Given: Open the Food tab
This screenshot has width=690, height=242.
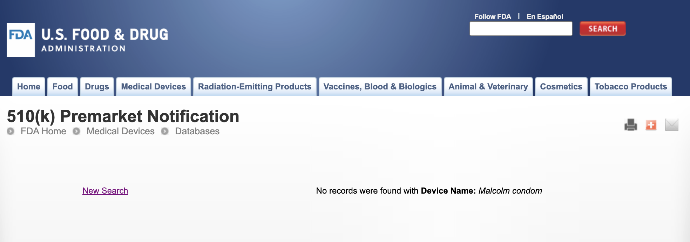Looking at the screenshot, I should tap(62, 87).
